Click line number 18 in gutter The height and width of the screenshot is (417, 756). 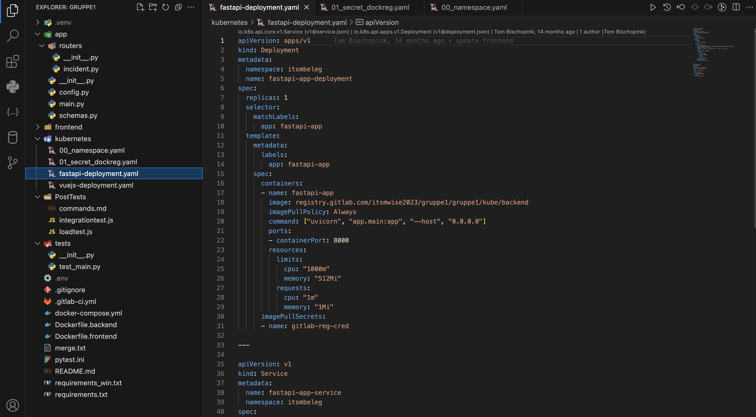(x=220, y=202)
